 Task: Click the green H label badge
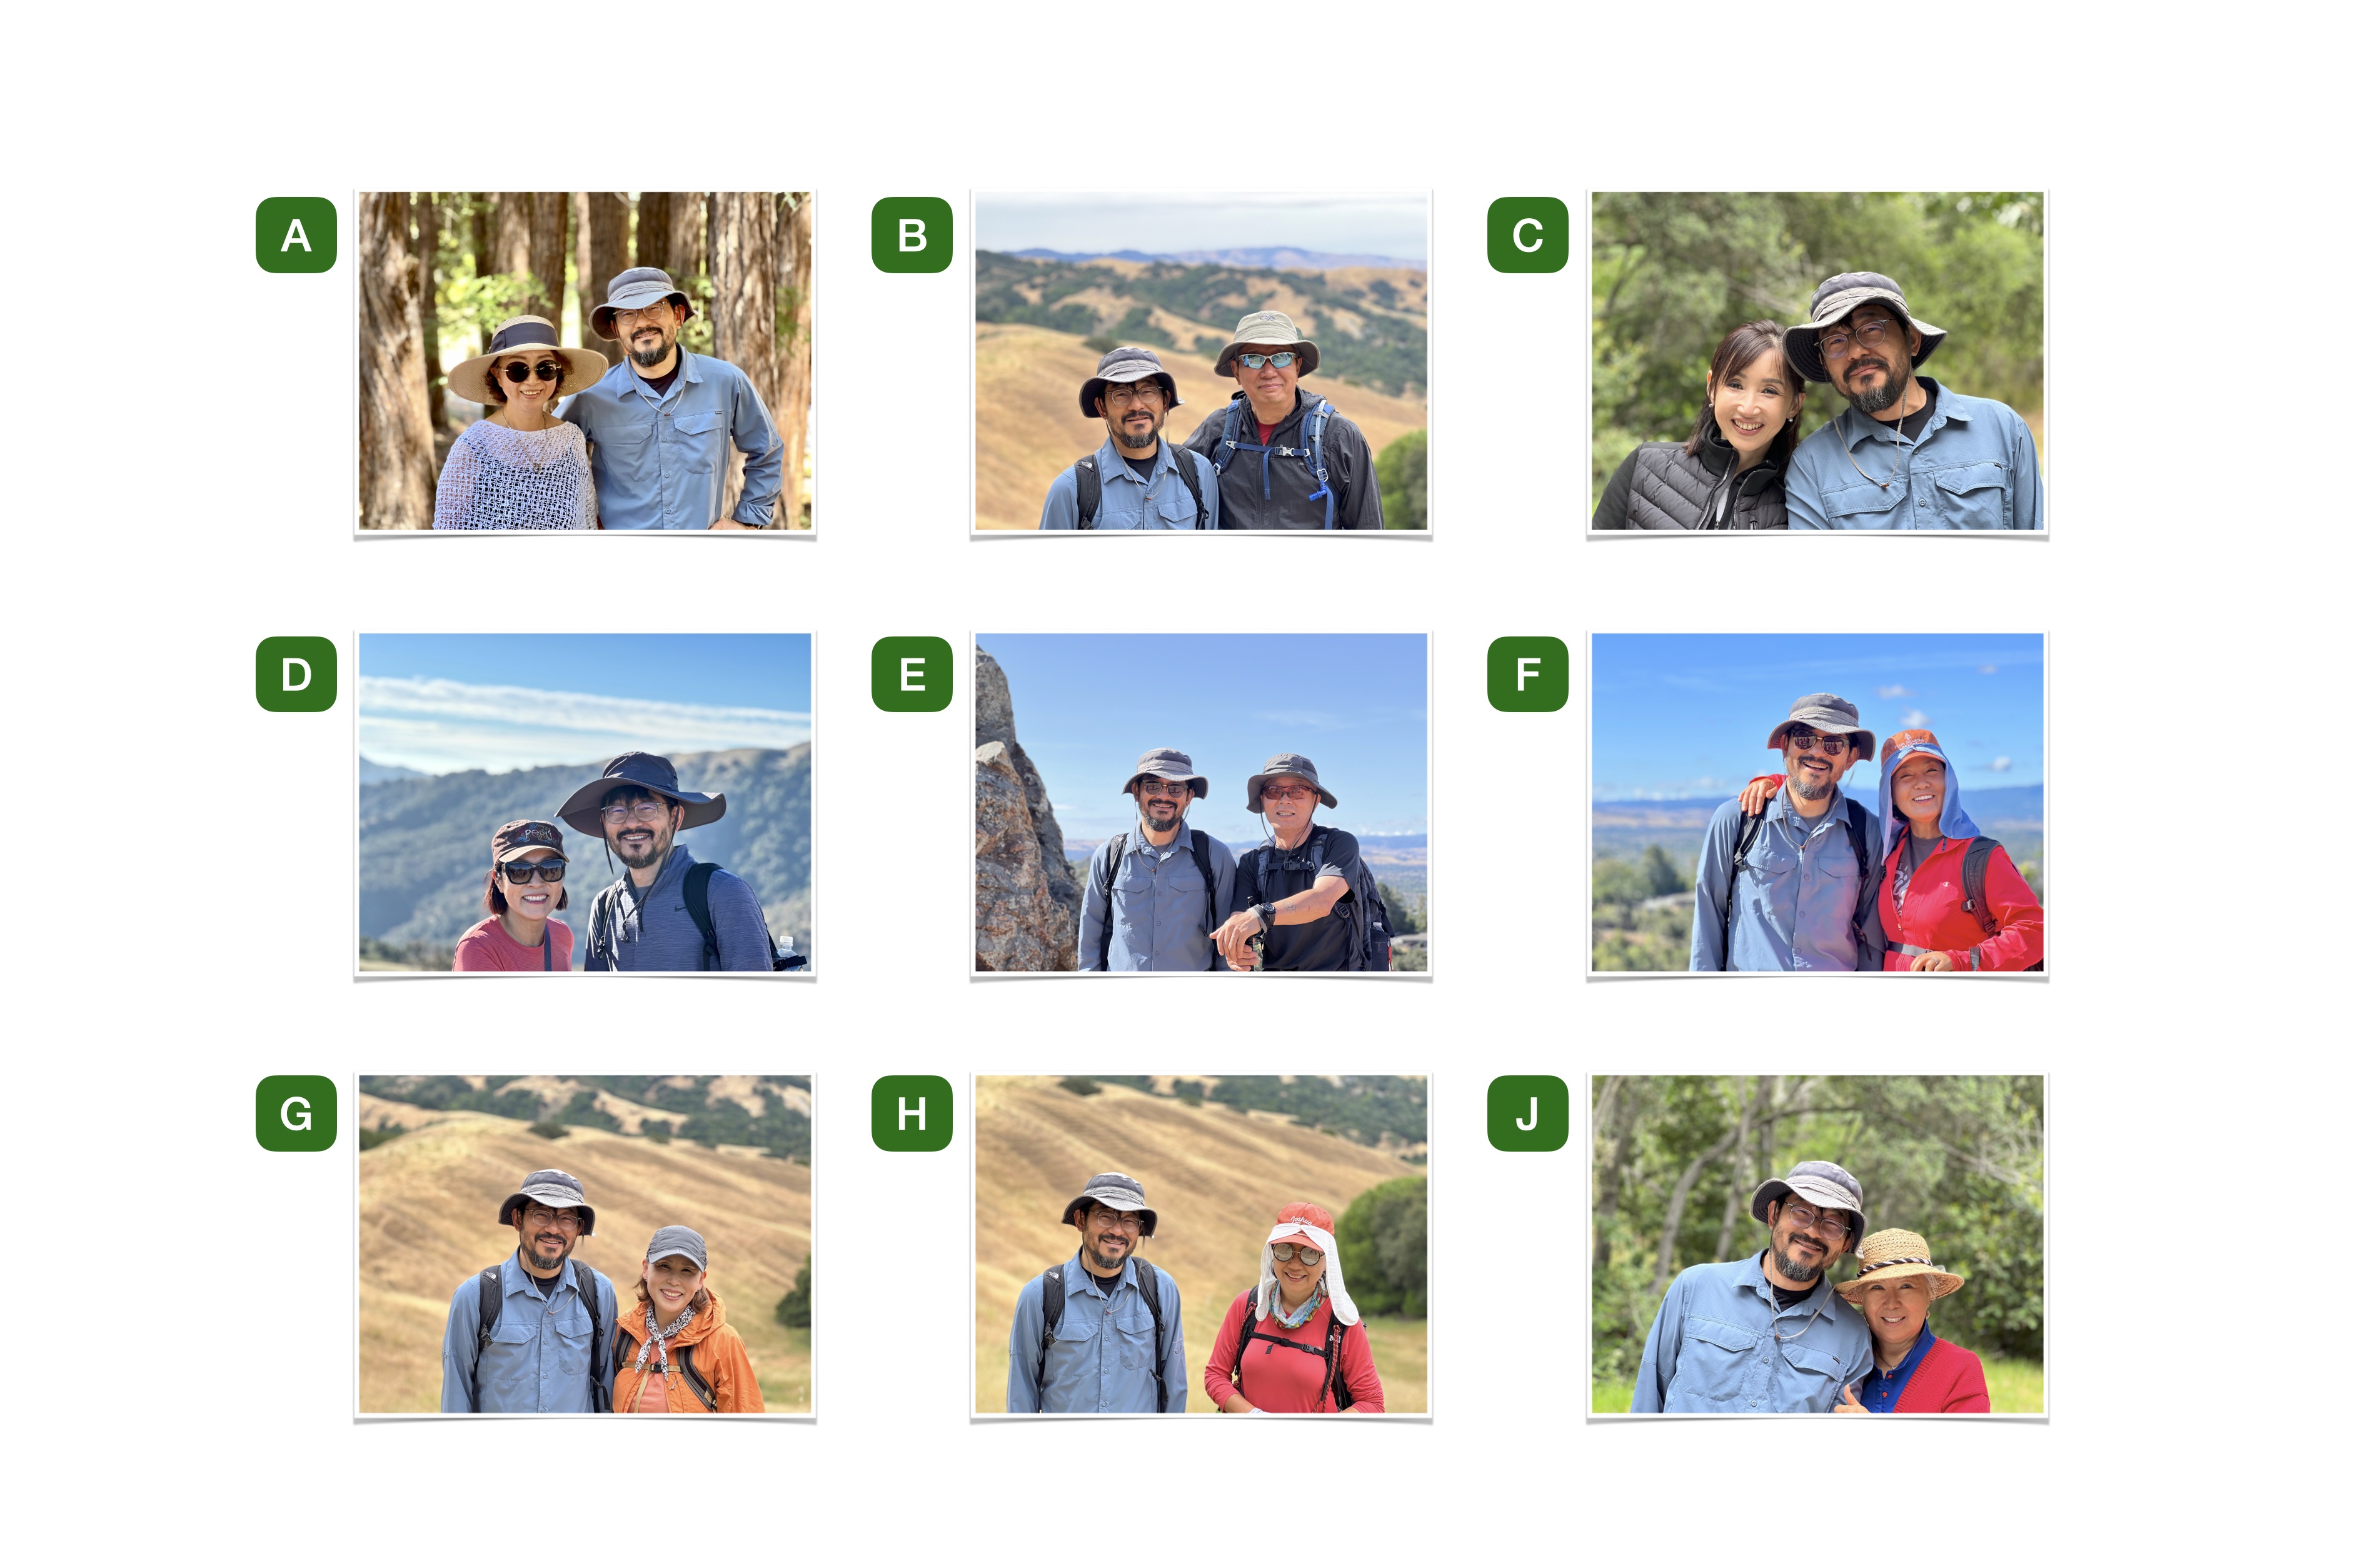[x=911, y=1113]
